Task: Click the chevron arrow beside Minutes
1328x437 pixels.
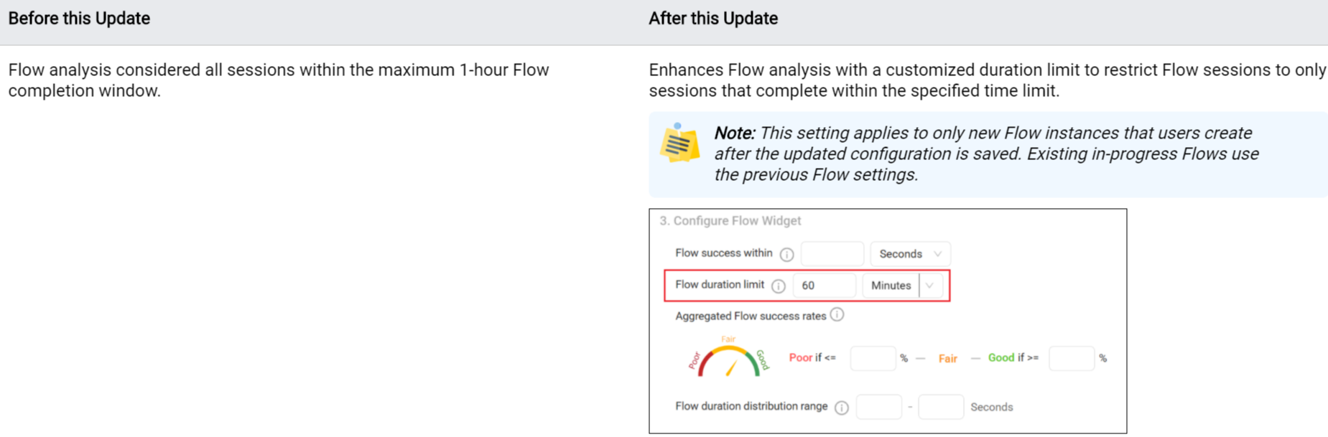Action: 930,286
